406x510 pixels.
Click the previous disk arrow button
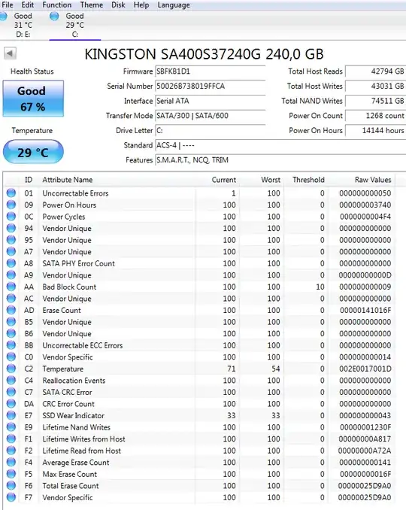coord(10,53)
